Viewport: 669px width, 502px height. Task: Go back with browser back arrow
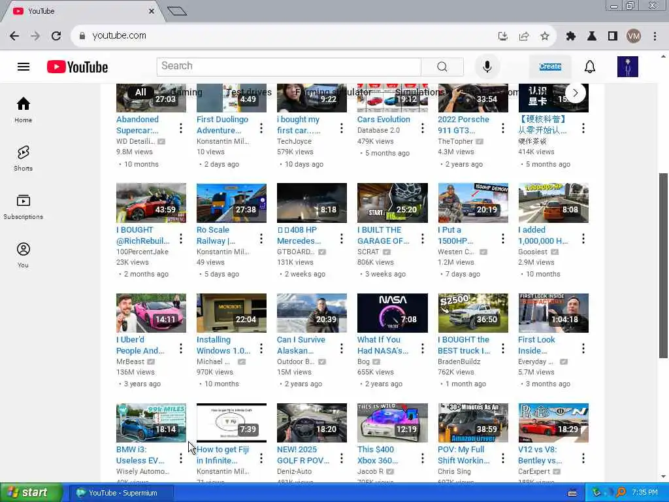pyautogui.click(x=14, y=36)
